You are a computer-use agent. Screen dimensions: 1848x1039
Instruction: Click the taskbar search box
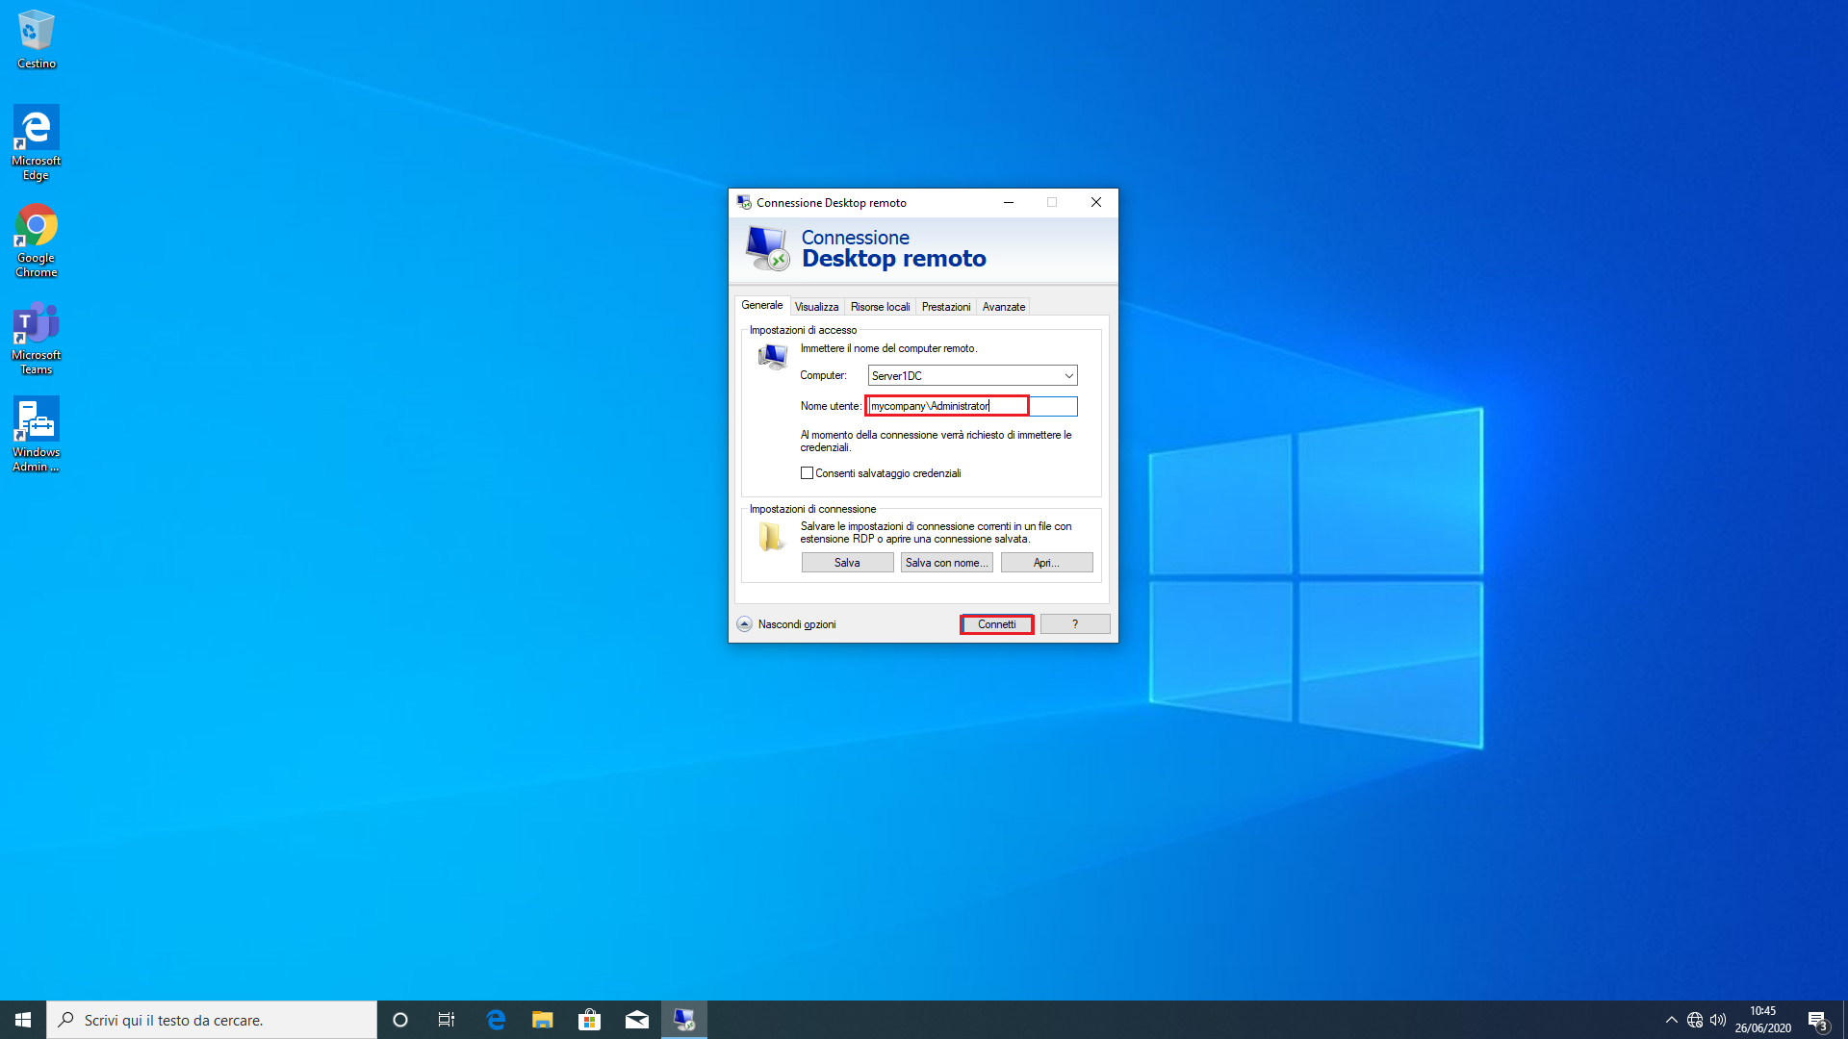[212, 1019]
